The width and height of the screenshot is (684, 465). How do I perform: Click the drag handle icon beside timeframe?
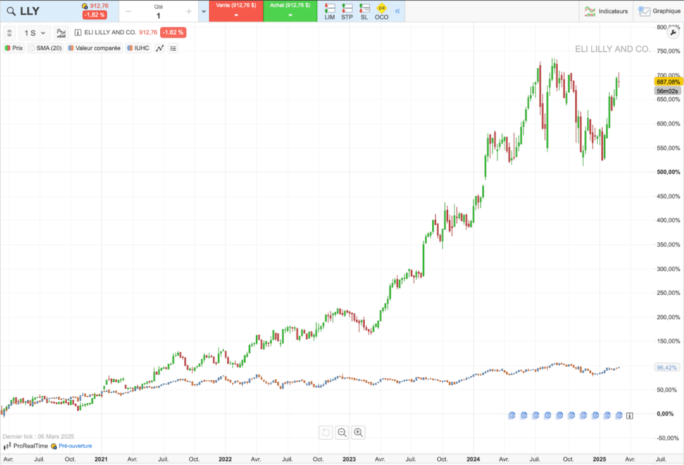pyautogui.click(x=9, y=33)
